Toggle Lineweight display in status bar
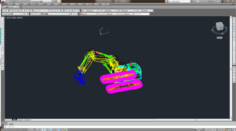Screen dimensions: 236x131 pos(55,130)
